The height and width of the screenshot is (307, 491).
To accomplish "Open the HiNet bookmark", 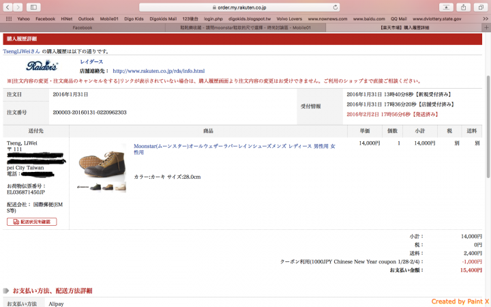I will 67,19.
